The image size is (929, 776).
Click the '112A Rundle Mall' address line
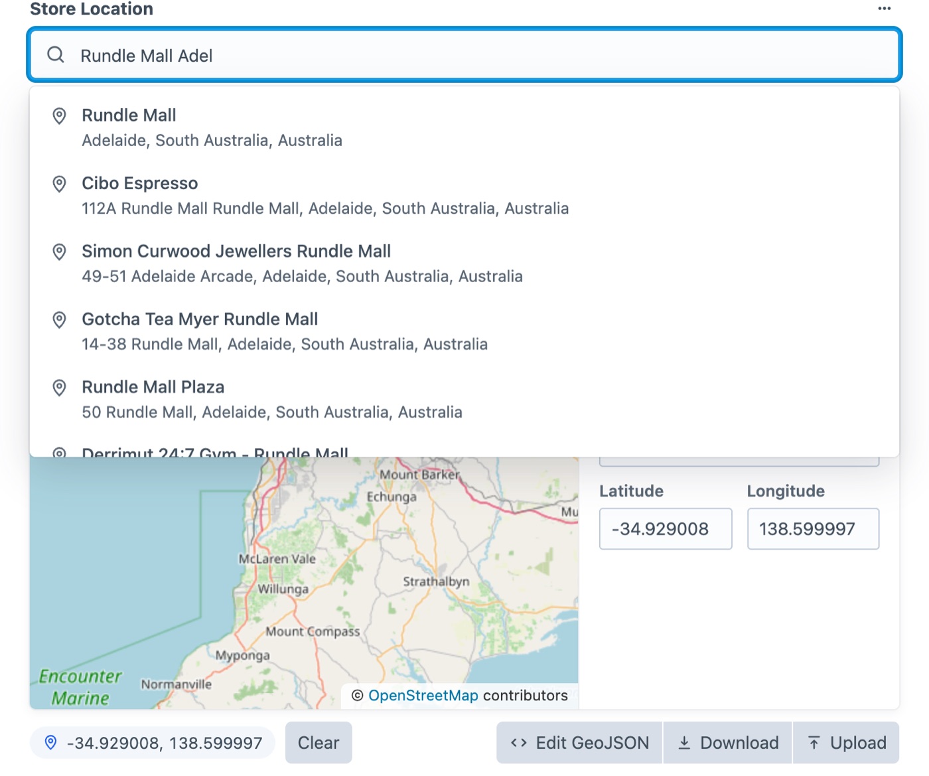tap(325, 208)
